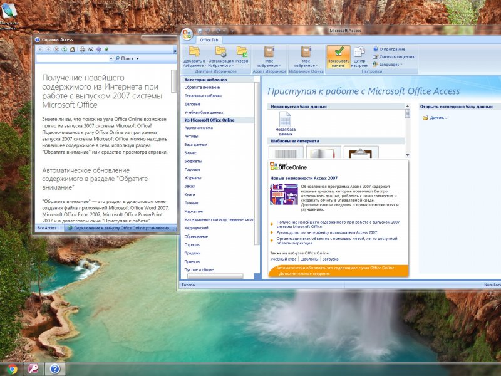Select Локальные шаблоны category
This screenshot has width=501, height=376.
pos(203,96)
